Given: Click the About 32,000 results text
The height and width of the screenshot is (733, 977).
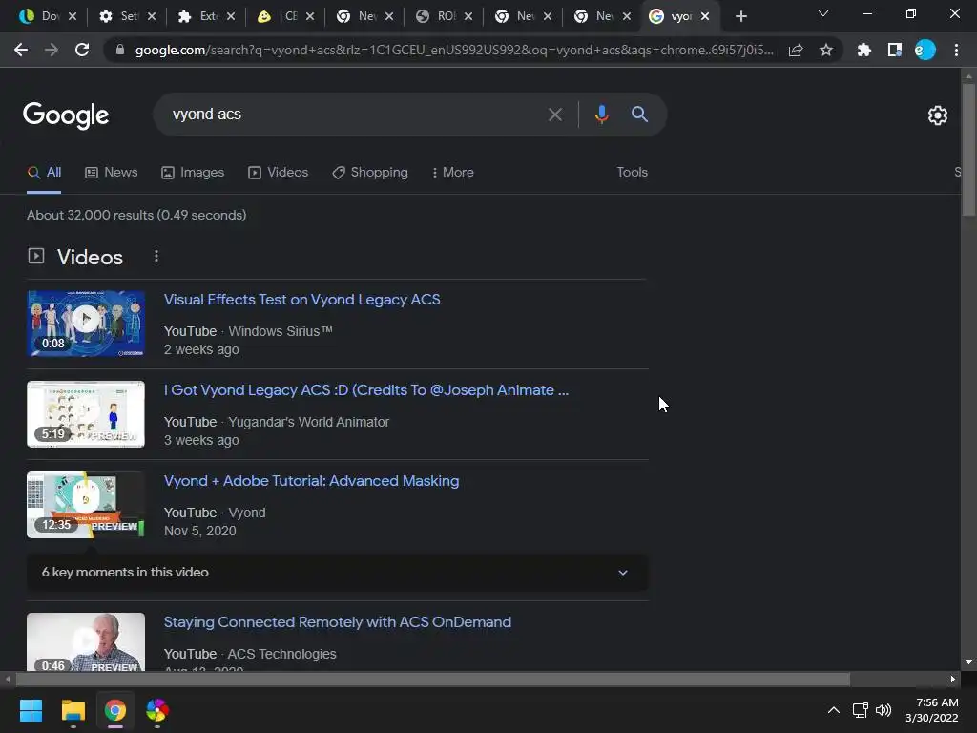Looking at the screenshot, I should click(136, 215).
